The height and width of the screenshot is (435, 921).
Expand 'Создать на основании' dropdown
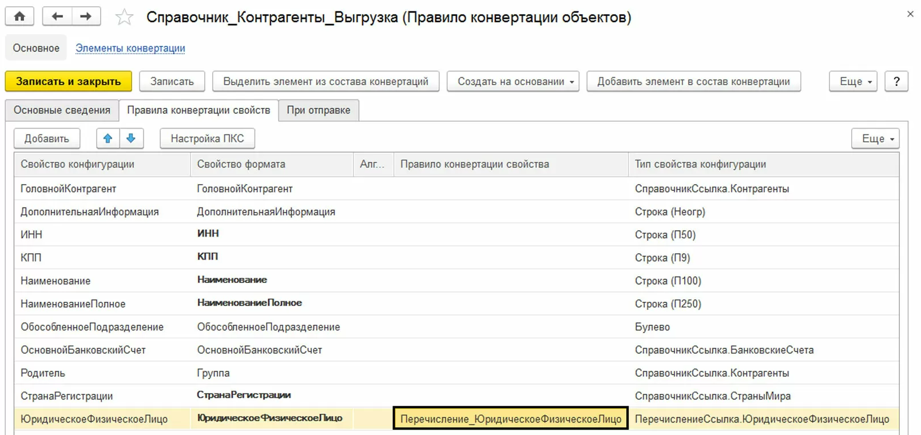coord(513,81)
